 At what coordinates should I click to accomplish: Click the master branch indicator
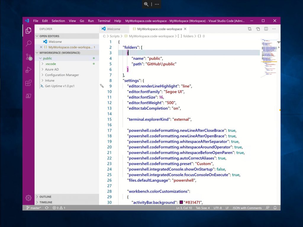(x=34, y=208)
